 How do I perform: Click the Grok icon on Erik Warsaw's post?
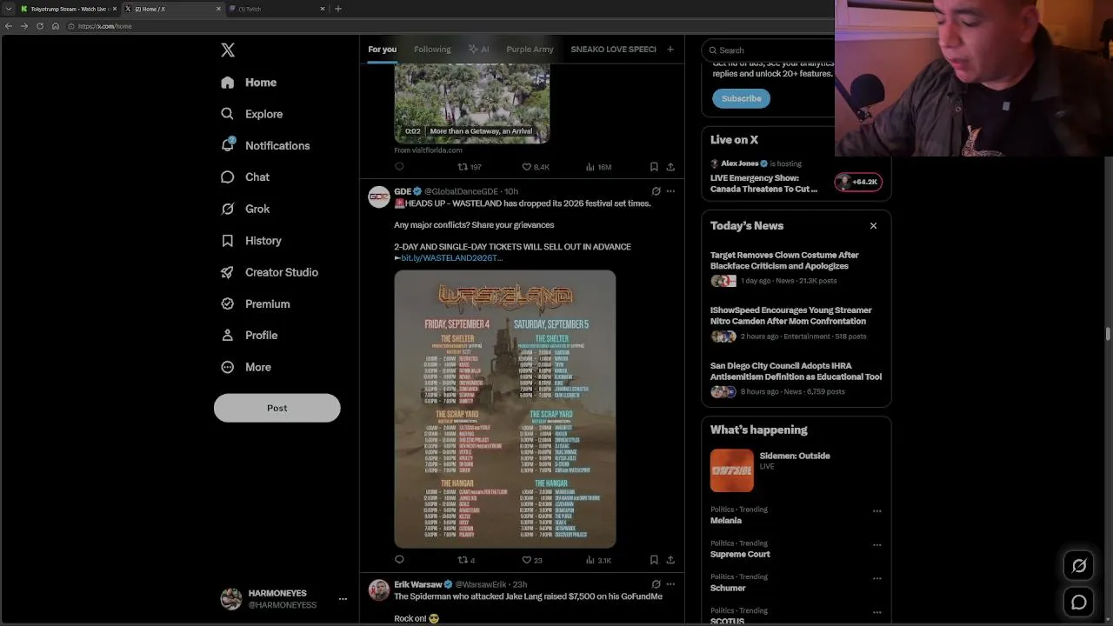point(656,584)
